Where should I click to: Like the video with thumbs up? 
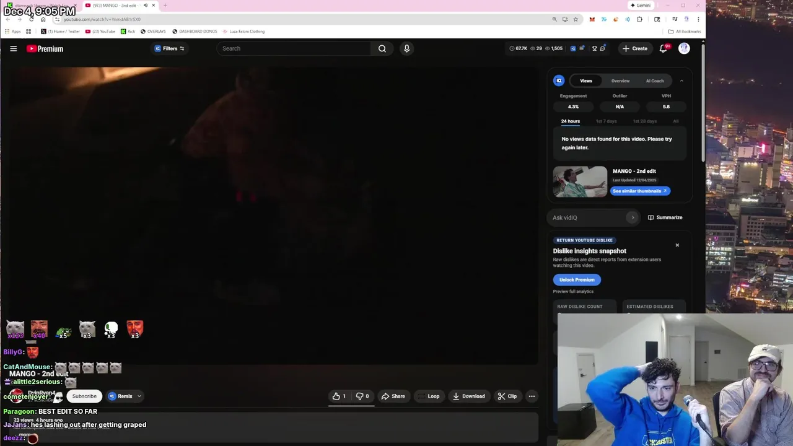tap(339, 396)
